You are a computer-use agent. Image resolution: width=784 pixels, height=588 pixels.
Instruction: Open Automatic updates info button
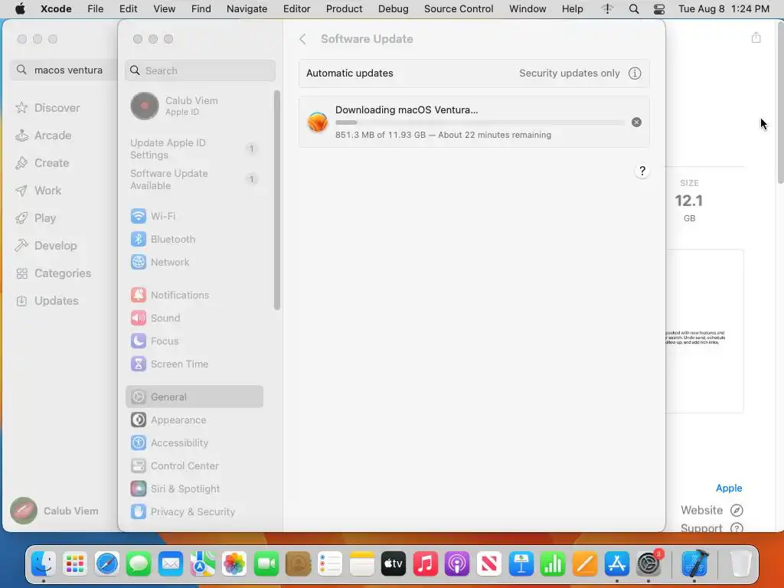coord(635,73)
